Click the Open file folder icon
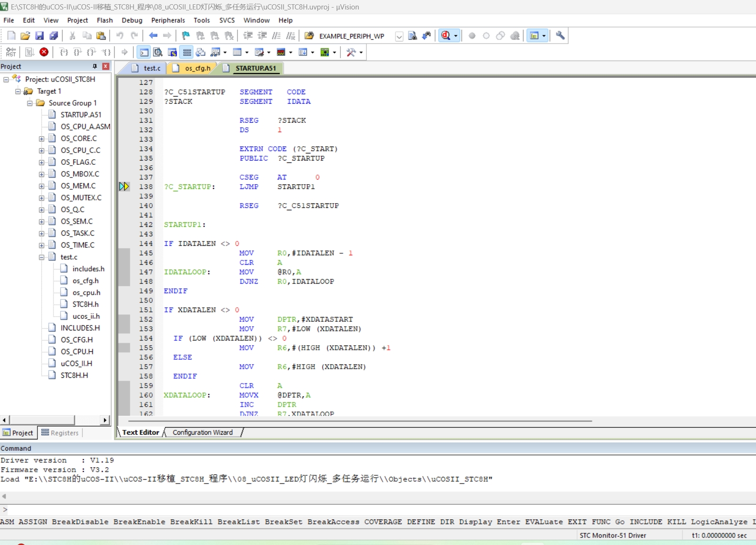The height and width of the screenshot is (545, 756). (26, 36)
